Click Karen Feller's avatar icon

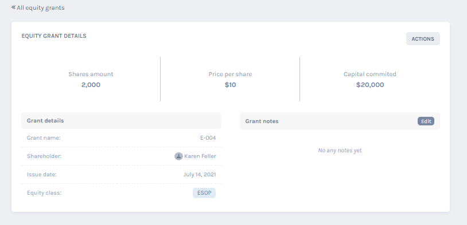coord(178,156)
